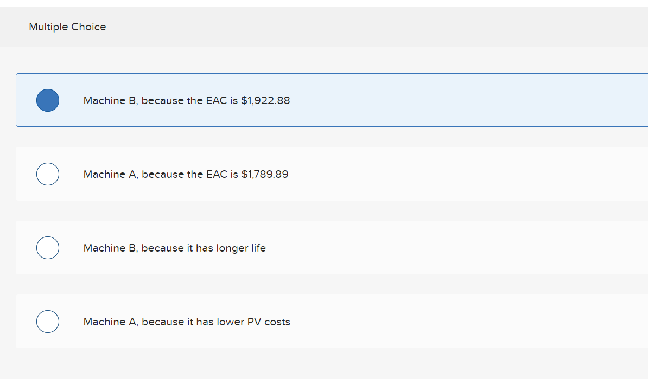Click the answer text reading EAC is $1,789.89
The height and width of the screenshot is (379, 648).
[186, 174]
